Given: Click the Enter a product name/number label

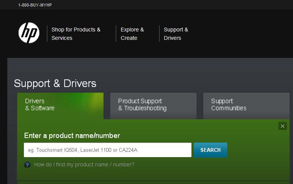Looking at the screenshot, I should (x=72, y=136).
